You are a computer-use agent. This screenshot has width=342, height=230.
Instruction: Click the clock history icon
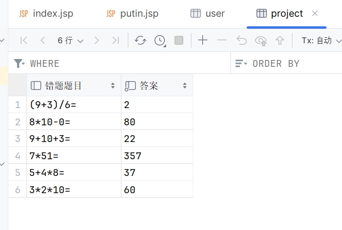tap(160, 40)
